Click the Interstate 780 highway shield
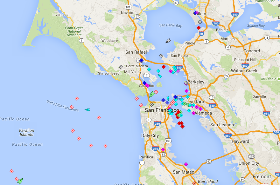 click(x=216, y=24)
